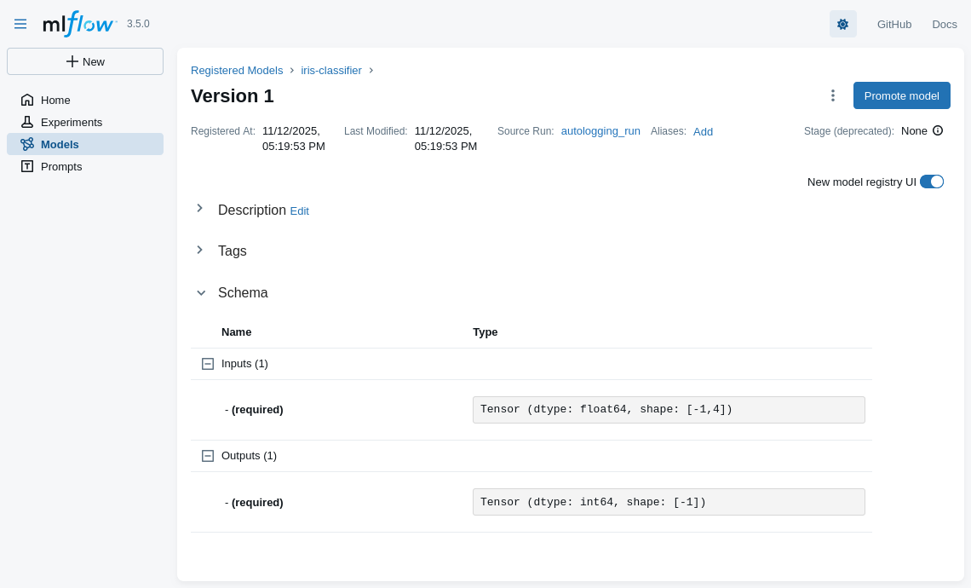Click the Home house icon

coord(27,100)
